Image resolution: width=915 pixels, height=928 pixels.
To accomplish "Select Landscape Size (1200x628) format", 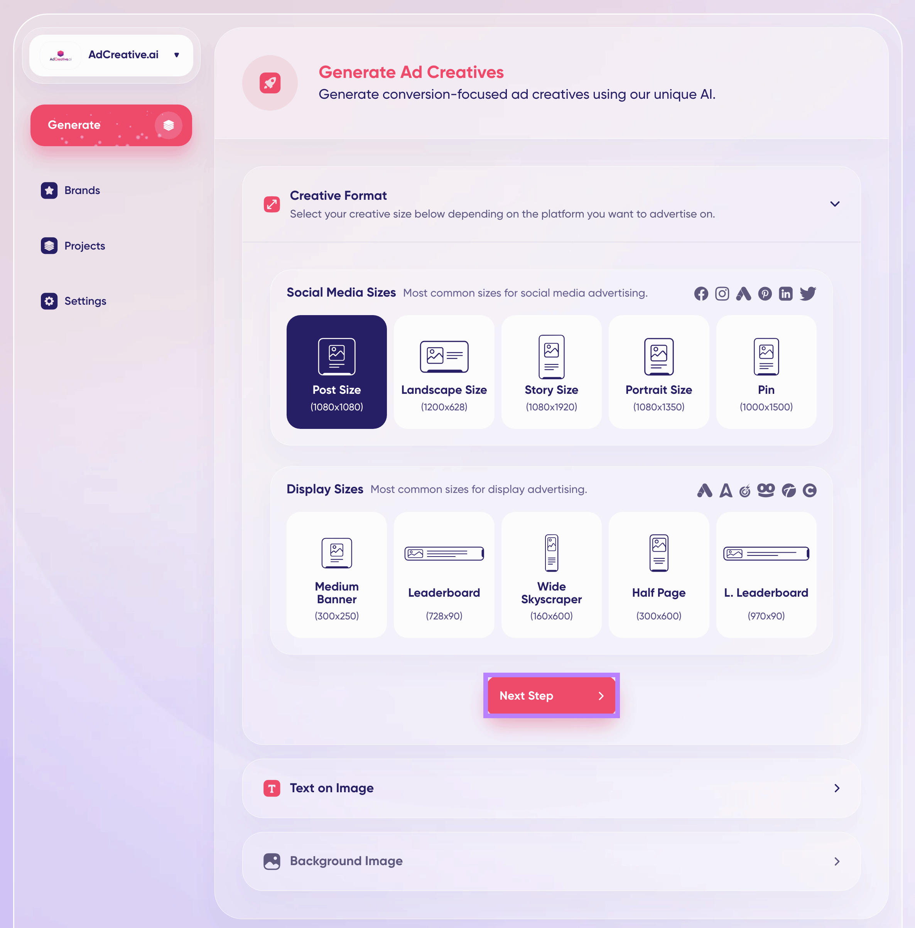I will pos(443,372).
